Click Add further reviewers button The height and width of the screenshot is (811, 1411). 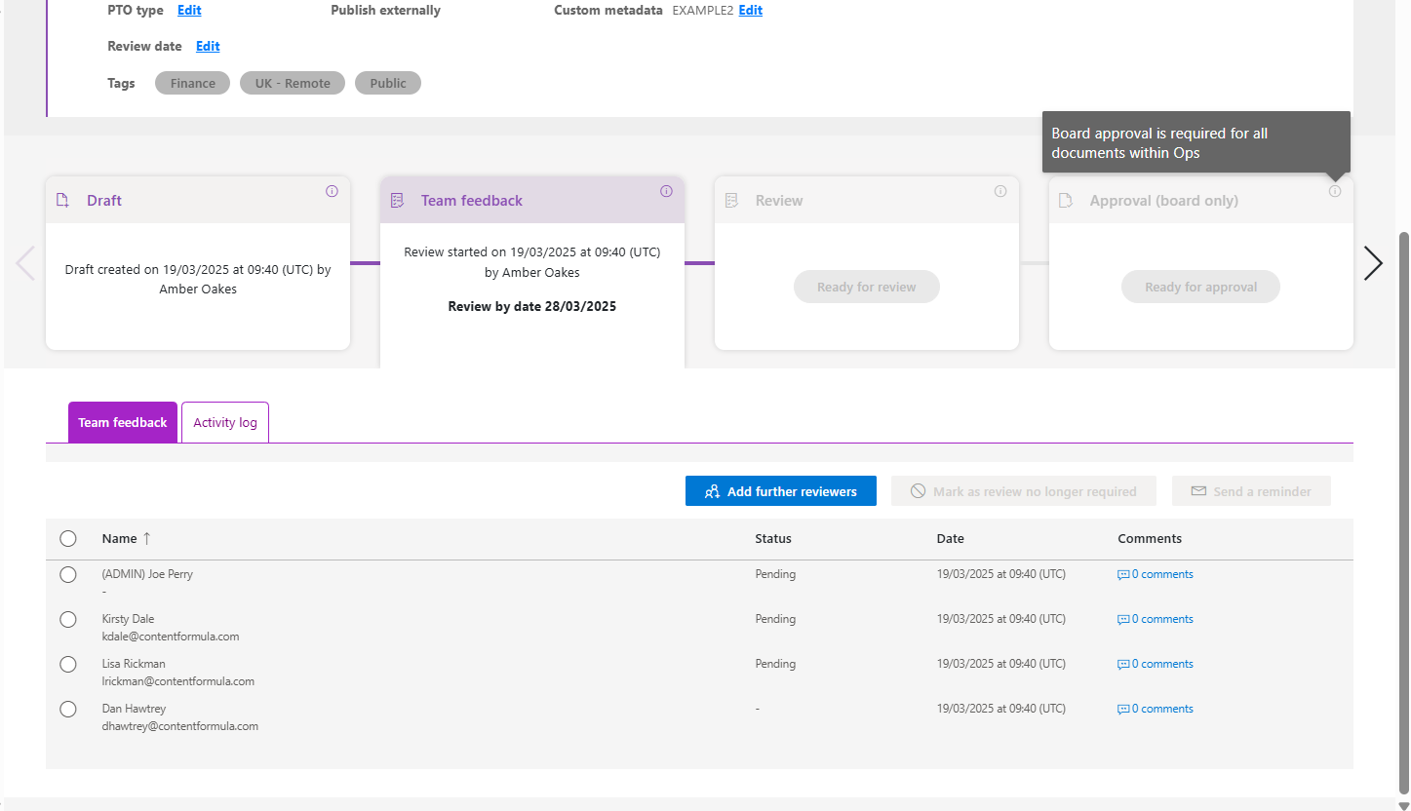click(x=780, y=491)
